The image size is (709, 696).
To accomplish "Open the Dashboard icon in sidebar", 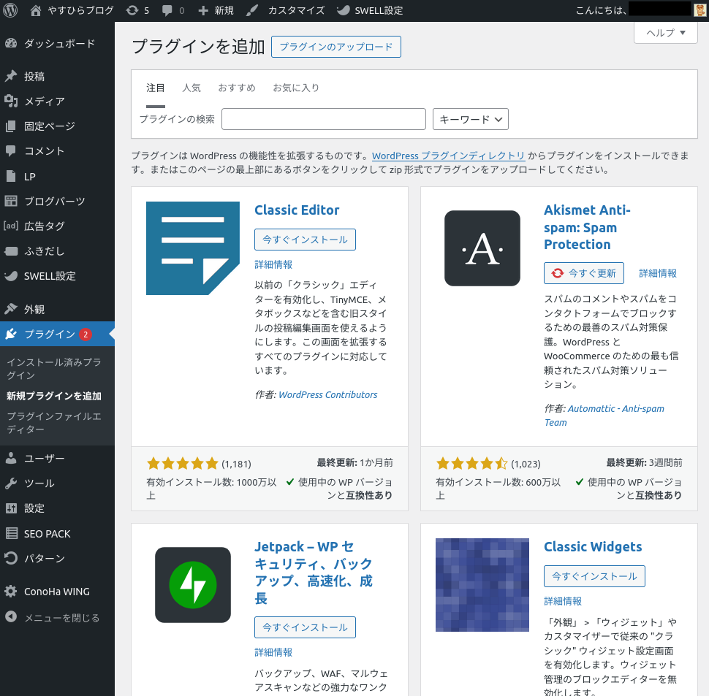I will pyautogui.click(x=11, y=44).
